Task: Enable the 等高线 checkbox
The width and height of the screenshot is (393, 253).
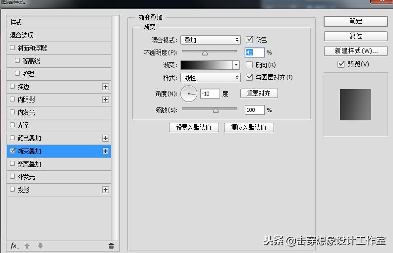Action: point(17,60)
